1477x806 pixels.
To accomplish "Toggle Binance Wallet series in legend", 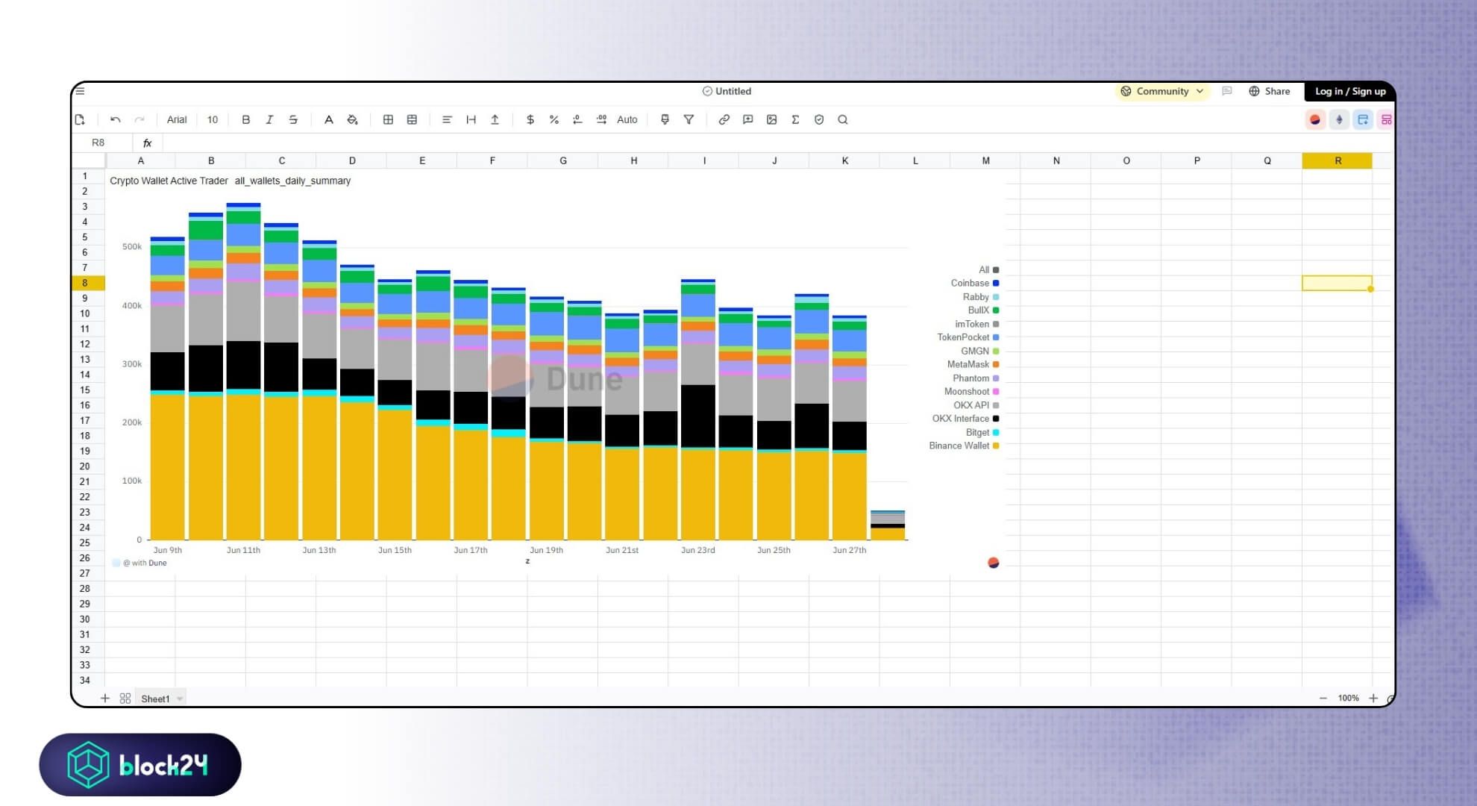I will coord(964,446).
